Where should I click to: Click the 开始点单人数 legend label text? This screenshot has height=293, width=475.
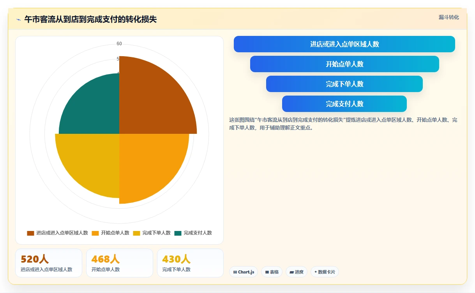pos(115,233)
